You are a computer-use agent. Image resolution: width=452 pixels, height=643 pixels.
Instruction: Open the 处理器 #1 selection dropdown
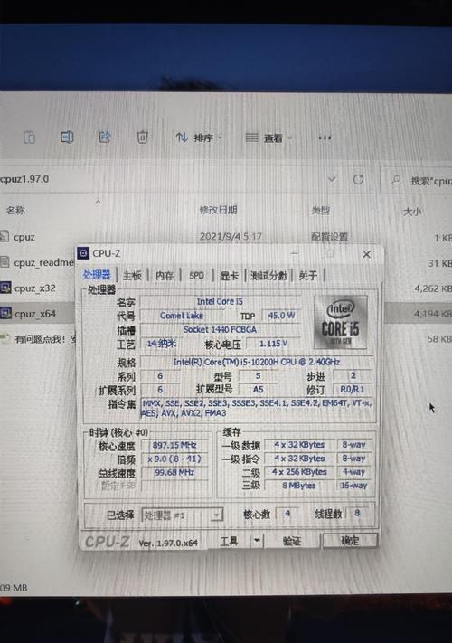tap(182, 515)
